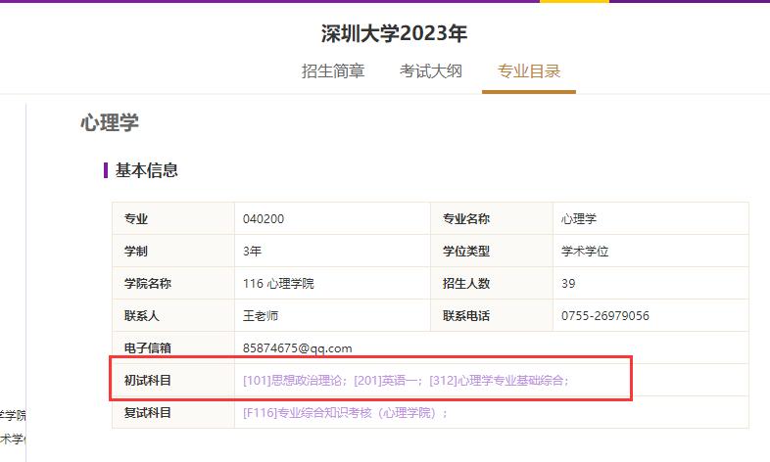Image resolution: width=770 pixels, height=462 pixels.
Task: Select the 3年 study length cell
Action: [332, 251]
